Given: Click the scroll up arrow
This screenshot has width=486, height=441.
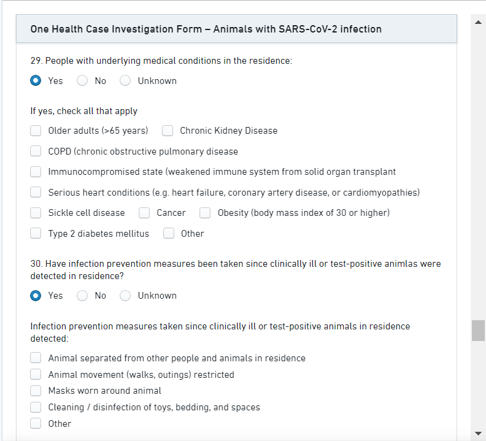Looking at the screenshot, I should [479, 23].
